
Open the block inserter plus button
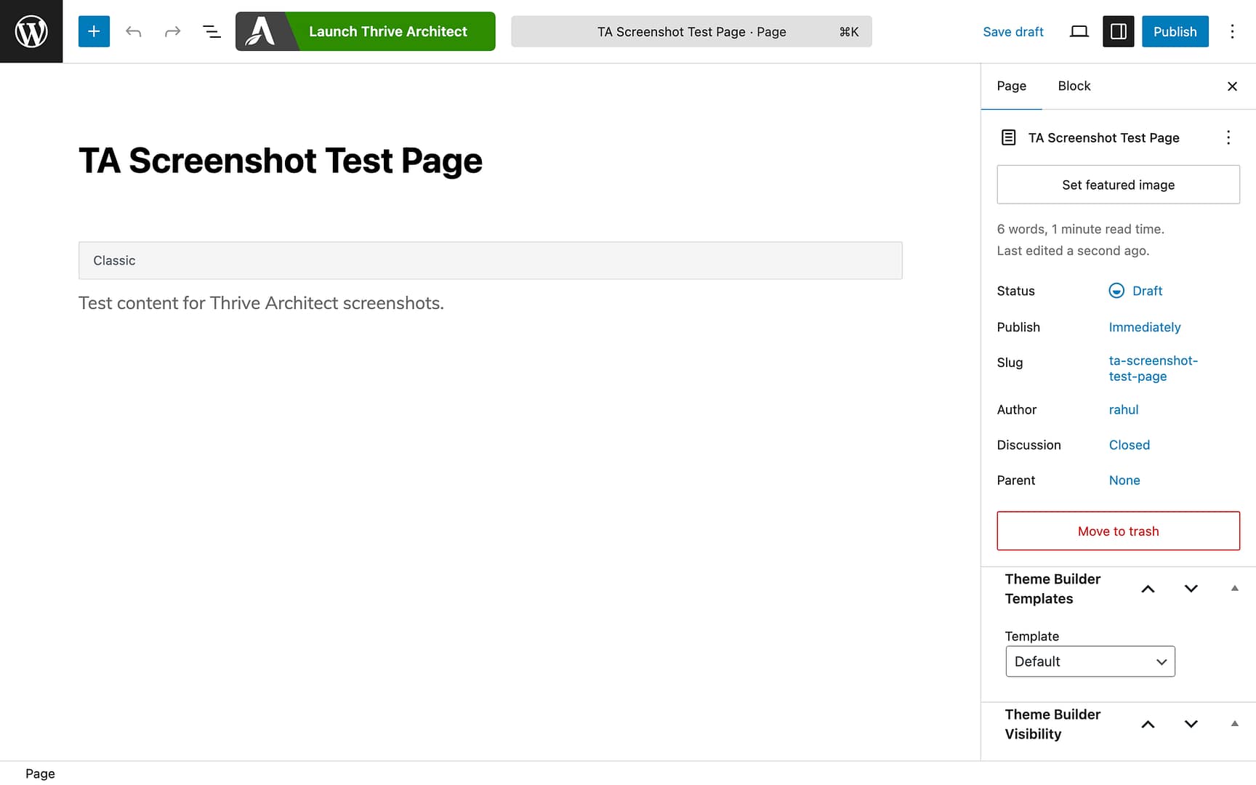94,31
